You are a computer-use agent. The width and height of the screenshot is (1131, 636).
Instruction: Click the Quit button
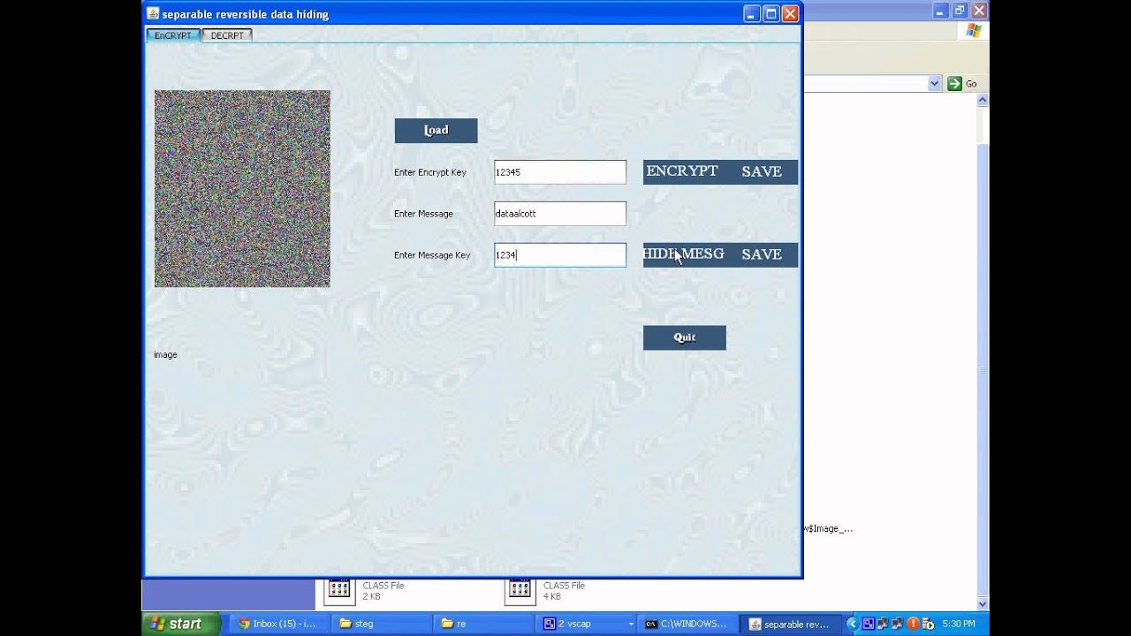[x=685, y=337]
